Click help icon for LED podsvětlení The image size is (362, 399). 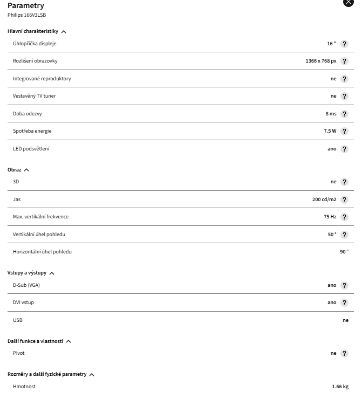coord(345,149)
